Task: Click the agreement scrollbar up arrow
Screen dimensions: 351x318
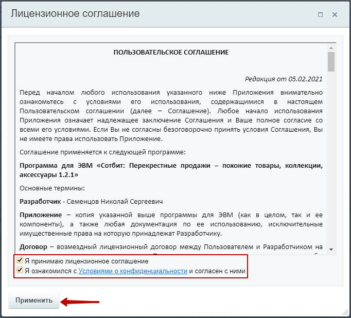Action: (331, 48)
